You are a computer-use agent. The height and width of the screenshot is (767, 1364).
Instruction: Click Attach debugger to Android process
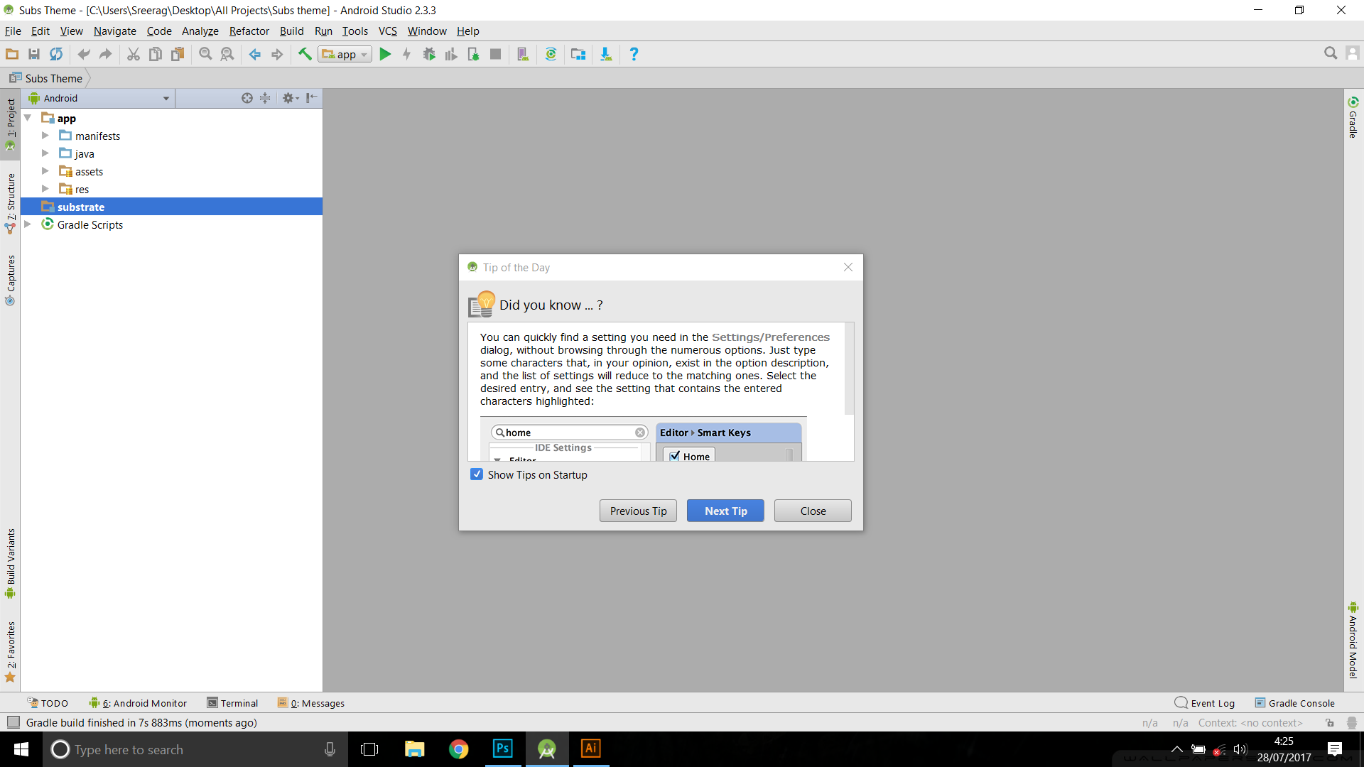pyautogui.click(x=473, y=54)
